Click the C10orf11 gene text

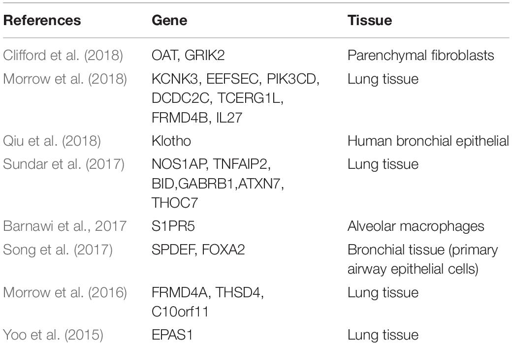coord(180,312)
